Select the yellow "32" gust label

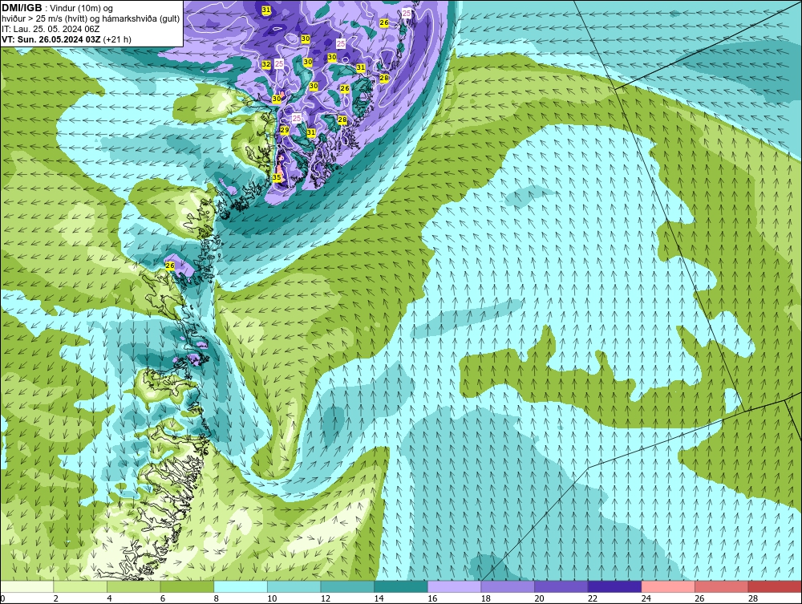coord(266,64)
